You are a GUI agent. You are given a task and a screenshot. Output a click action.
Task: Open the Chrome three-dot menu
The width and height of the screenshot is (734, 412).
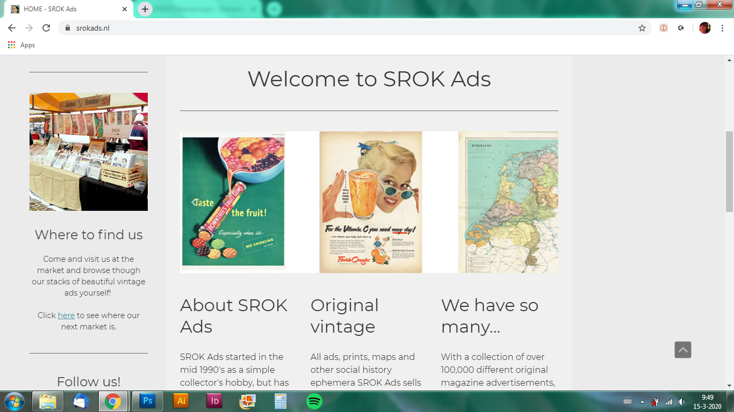click(722, 28)
